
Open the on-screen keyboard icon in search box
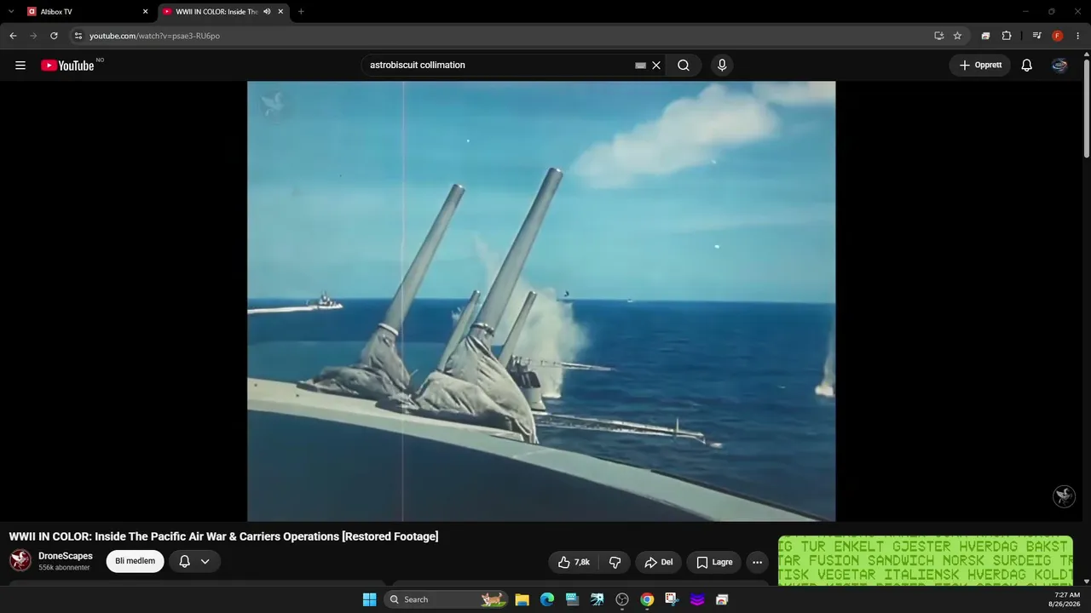641,66
